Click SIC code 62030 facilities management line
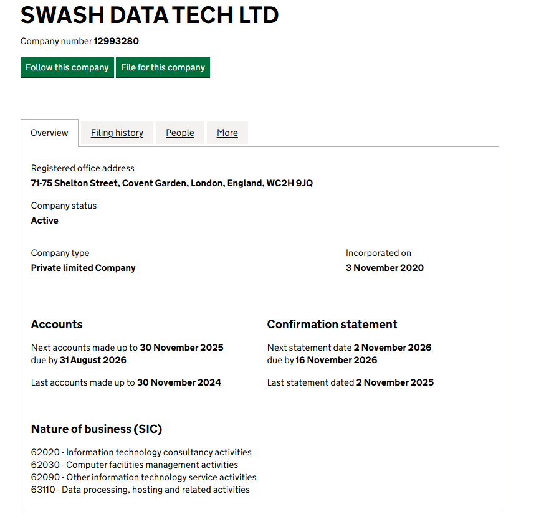 pyautogui.click(x=135, y=465)
